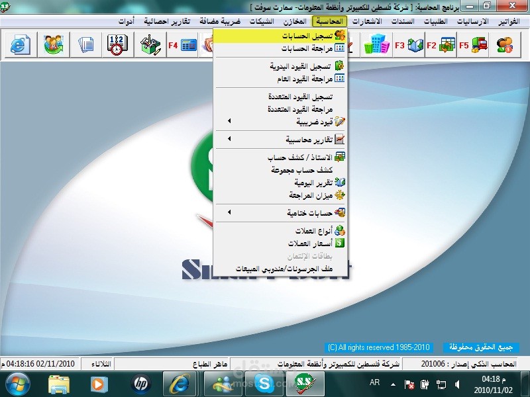Click the calendar with clock toolbar icon
This screenshot has height=397, width=530.
coord(118,44)
